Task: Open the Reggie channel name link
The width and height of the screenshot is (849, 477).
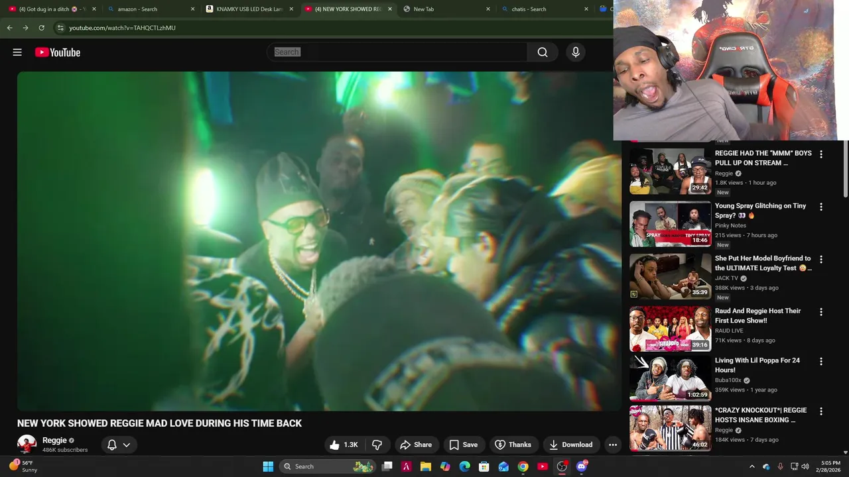Action: pyautogui.click(x=54, y=441)
